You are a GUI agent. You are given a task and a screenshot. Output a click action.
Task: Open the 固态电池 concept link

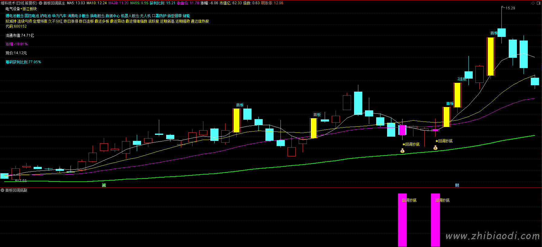point(32,16)
